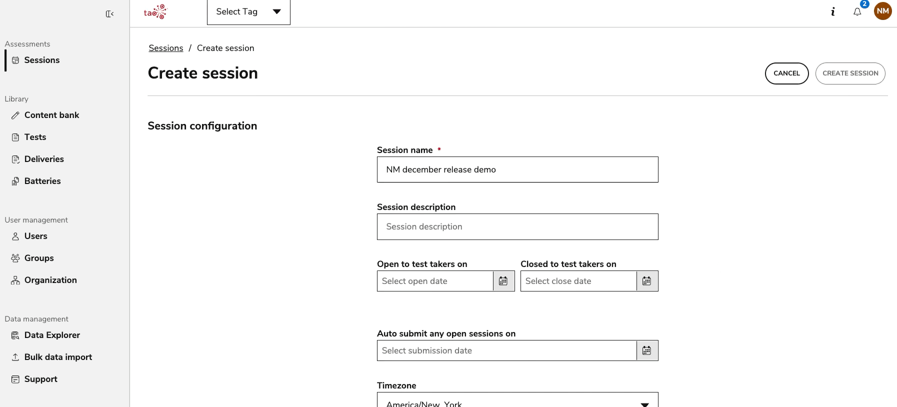
Task: Open calendar picker for open date
Action: point(503,281)
